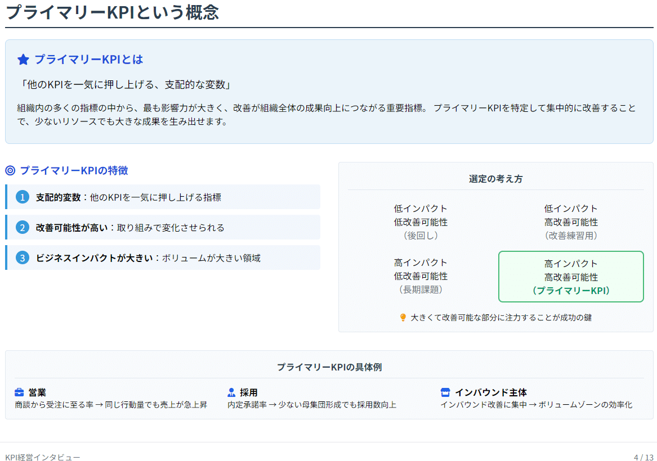Click the slide title プライマリーKPIという概念
This screenshot has width=657, height=461.
point(112,12)
